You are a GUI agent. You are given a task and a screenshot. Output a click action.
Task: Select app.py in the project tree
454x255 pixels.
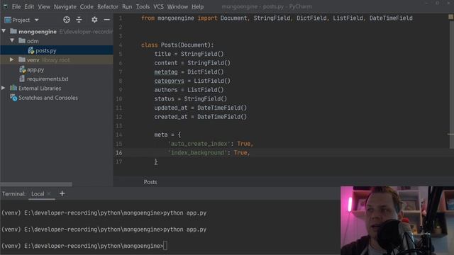tap(35, 69)
